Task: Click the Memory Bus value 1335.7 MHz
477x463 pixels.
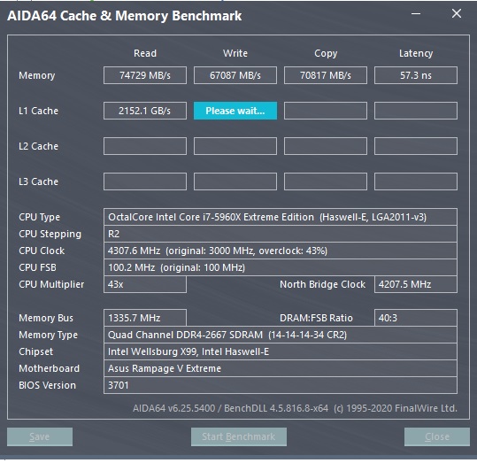Action: [x=145, y=318]
